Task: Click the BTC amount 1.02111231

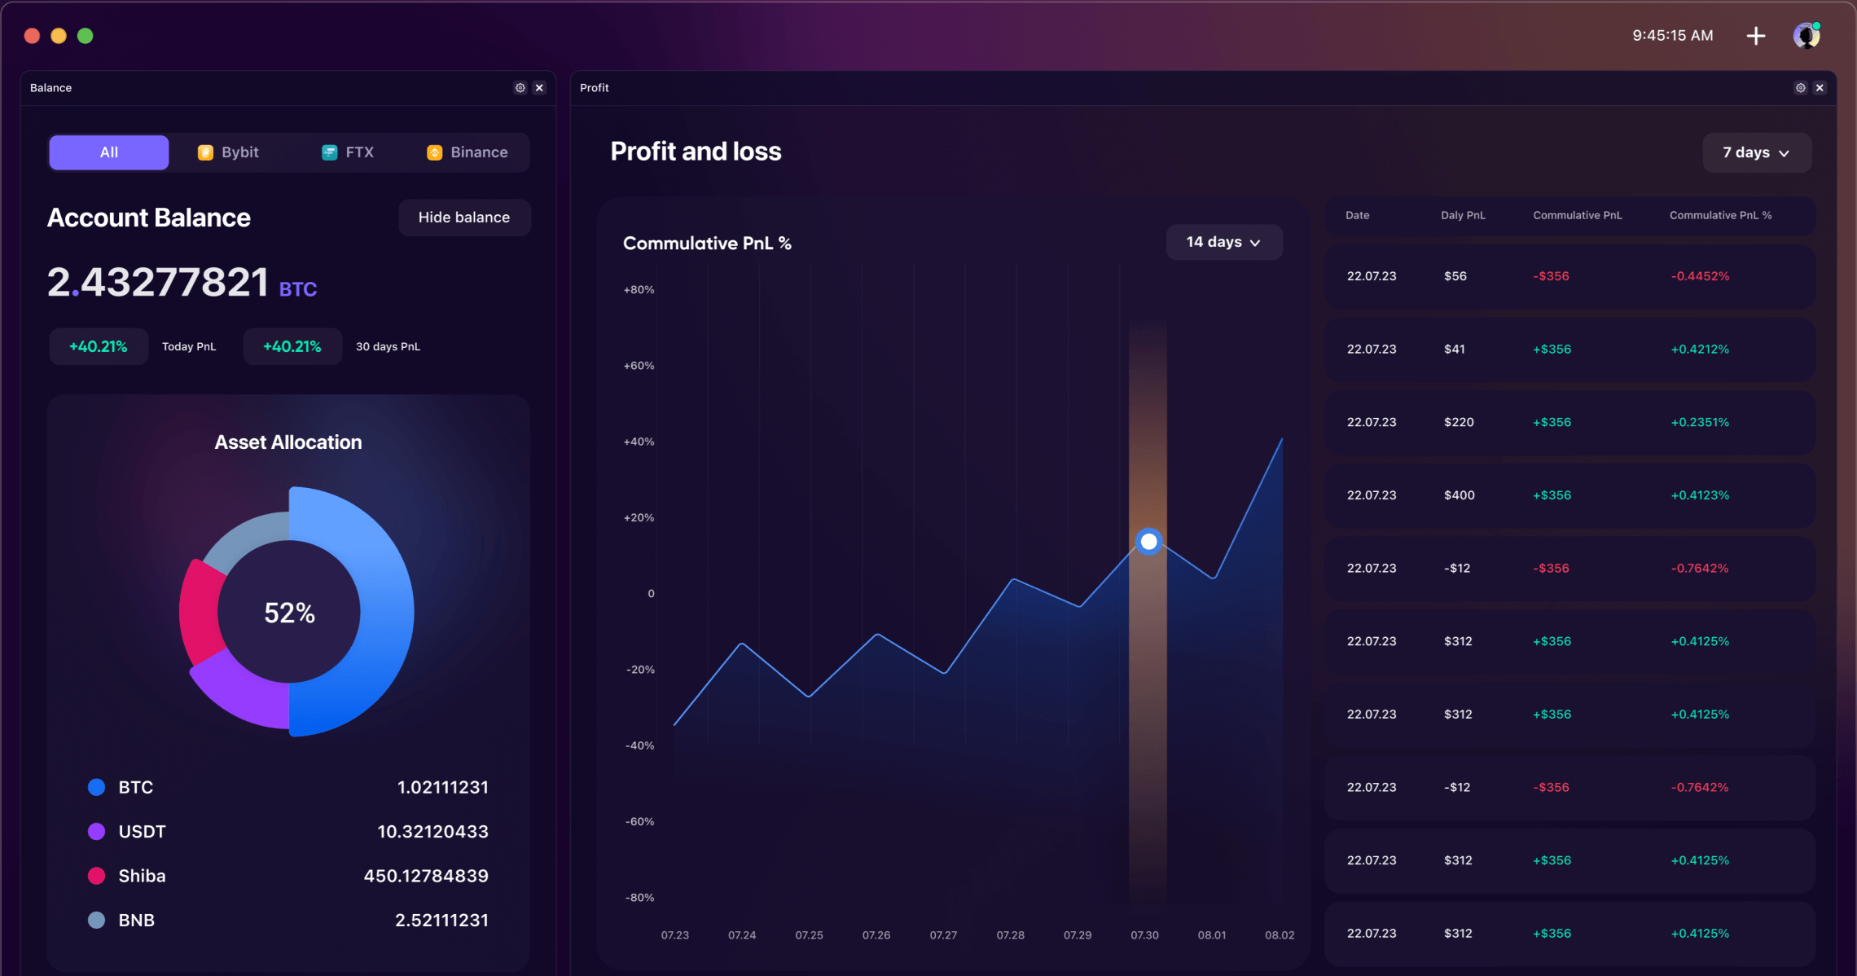Action: click(443, 787)
